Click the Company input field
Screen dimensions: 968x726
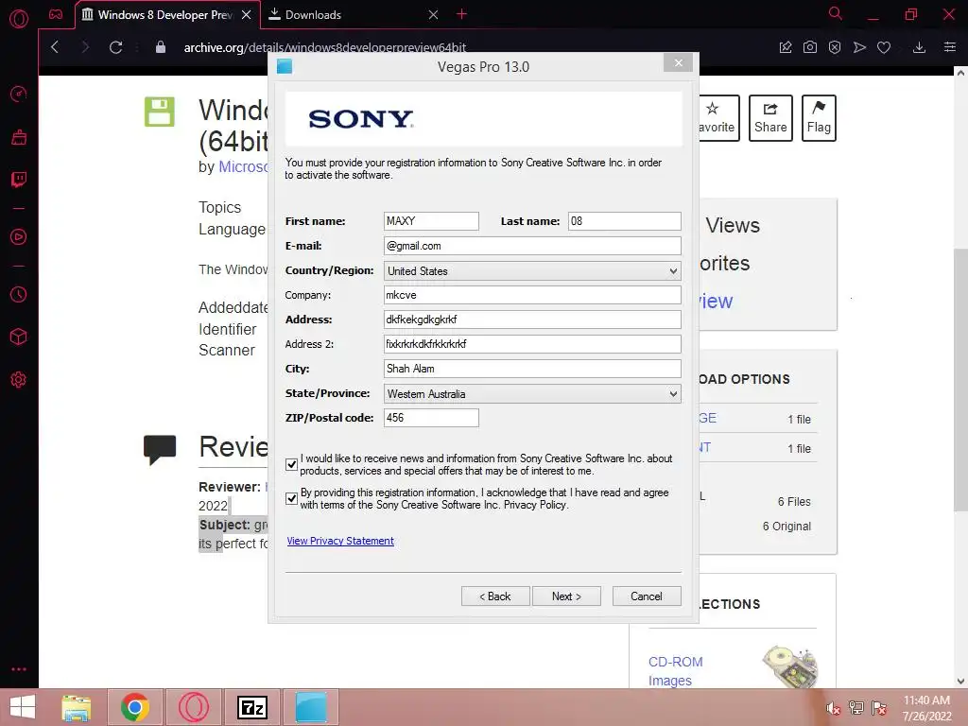pyautogui.click(x=532, y=295)
